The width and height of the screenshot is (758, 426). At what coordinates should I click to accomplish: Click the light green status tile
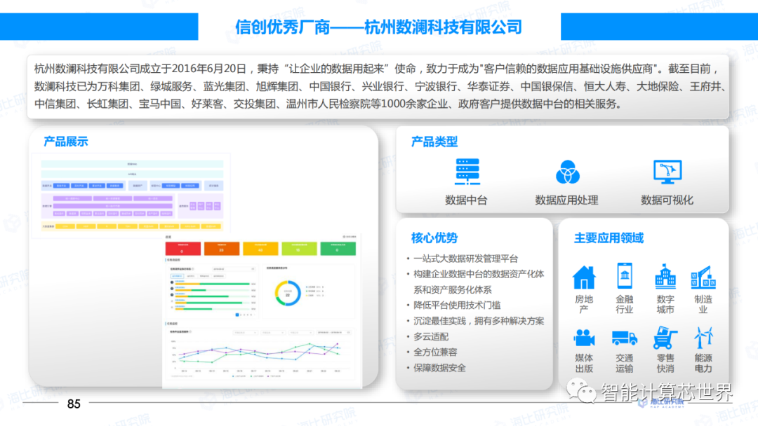coord(299,249)
